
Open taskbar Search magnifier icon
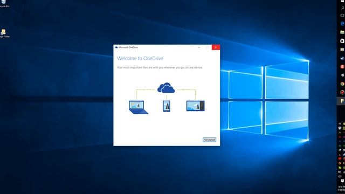pyautogui.click(x=342, y=8)
